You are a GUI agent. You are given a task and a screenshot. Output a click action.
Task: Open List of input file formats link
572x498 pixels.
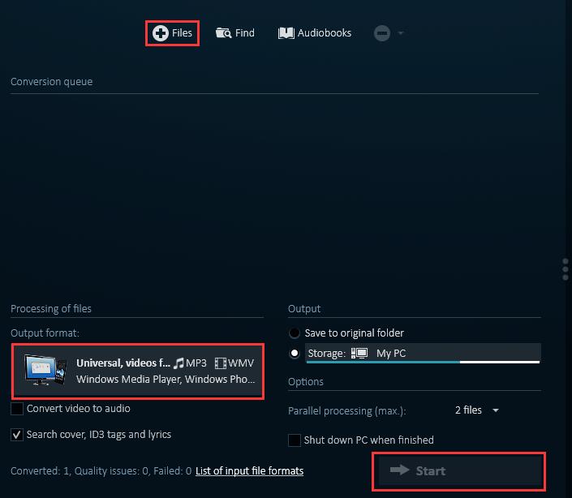(x=250, y=470)
